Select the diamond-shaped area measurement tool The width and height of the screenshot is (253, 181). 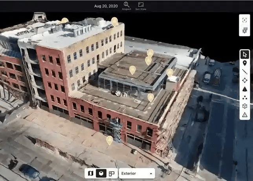click(x=245, y=80)
